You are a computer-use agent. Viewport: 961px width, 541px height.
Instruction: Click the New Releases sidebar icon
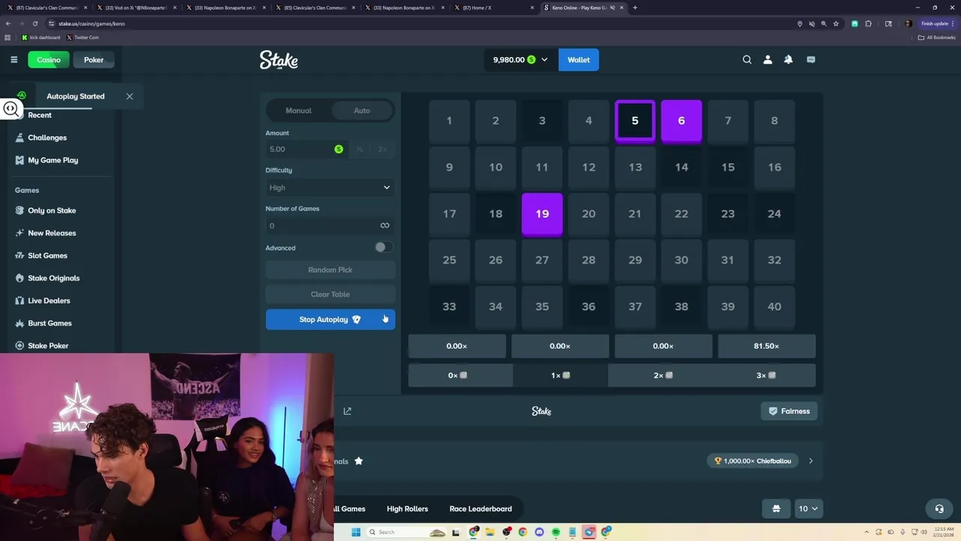20,233
